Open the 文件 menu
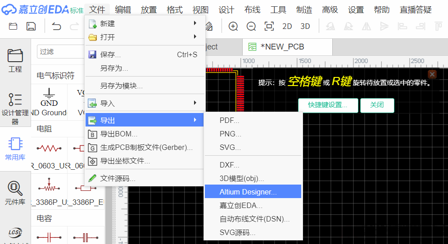Viewport: 448px width, 244px height. coord(97,10)
